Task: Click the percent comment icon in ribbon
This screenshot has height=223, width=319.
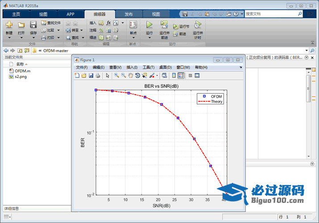Action: [x=101, y=30]
